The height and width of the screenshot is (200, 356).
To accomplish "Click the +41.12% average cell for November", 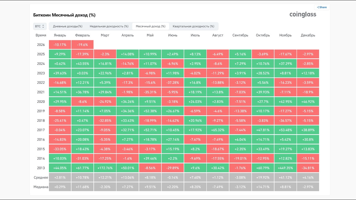I will tap(285, 177).
